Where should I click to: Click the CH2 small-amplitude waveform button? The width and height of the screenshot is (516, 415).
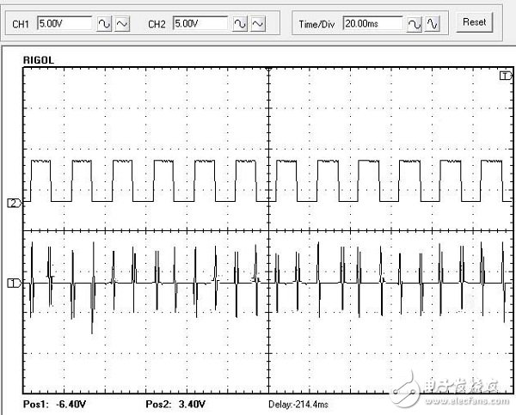(258, 23)
